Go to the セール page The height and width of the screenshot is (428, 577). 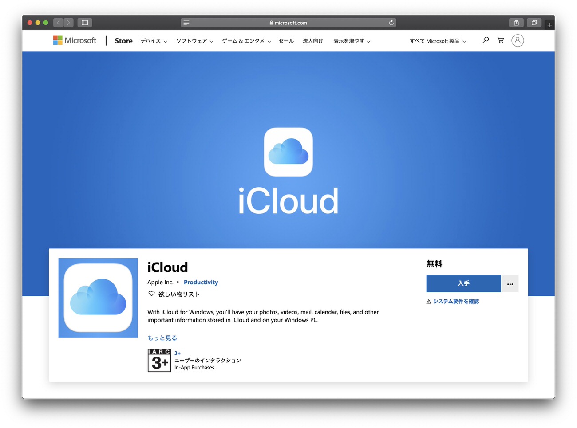(x=286, y=41)
